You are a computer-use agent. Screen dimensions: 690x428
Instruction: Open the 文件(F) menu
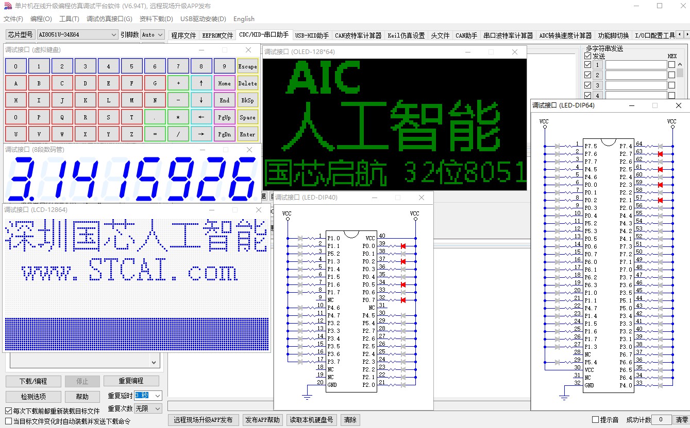(13, 19)
